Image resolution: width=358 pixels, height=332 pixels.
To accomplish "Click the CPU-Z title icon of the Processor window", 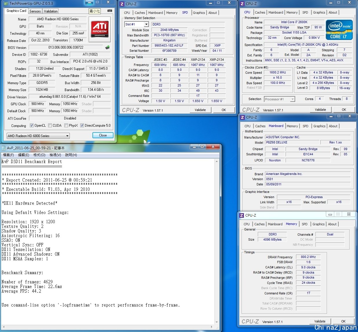I will click(x=242, y=4).
